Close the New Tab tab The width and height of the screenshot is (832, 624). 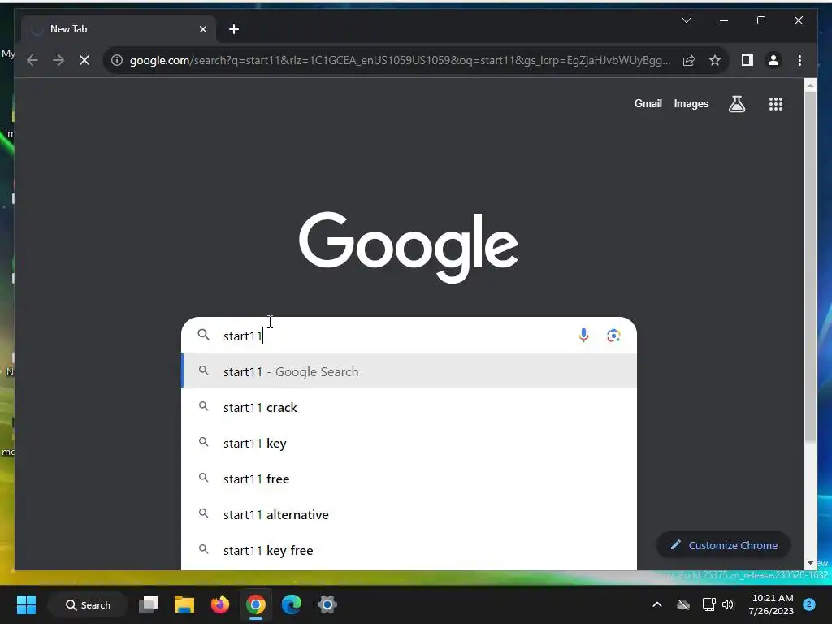(x=202, y=29)
